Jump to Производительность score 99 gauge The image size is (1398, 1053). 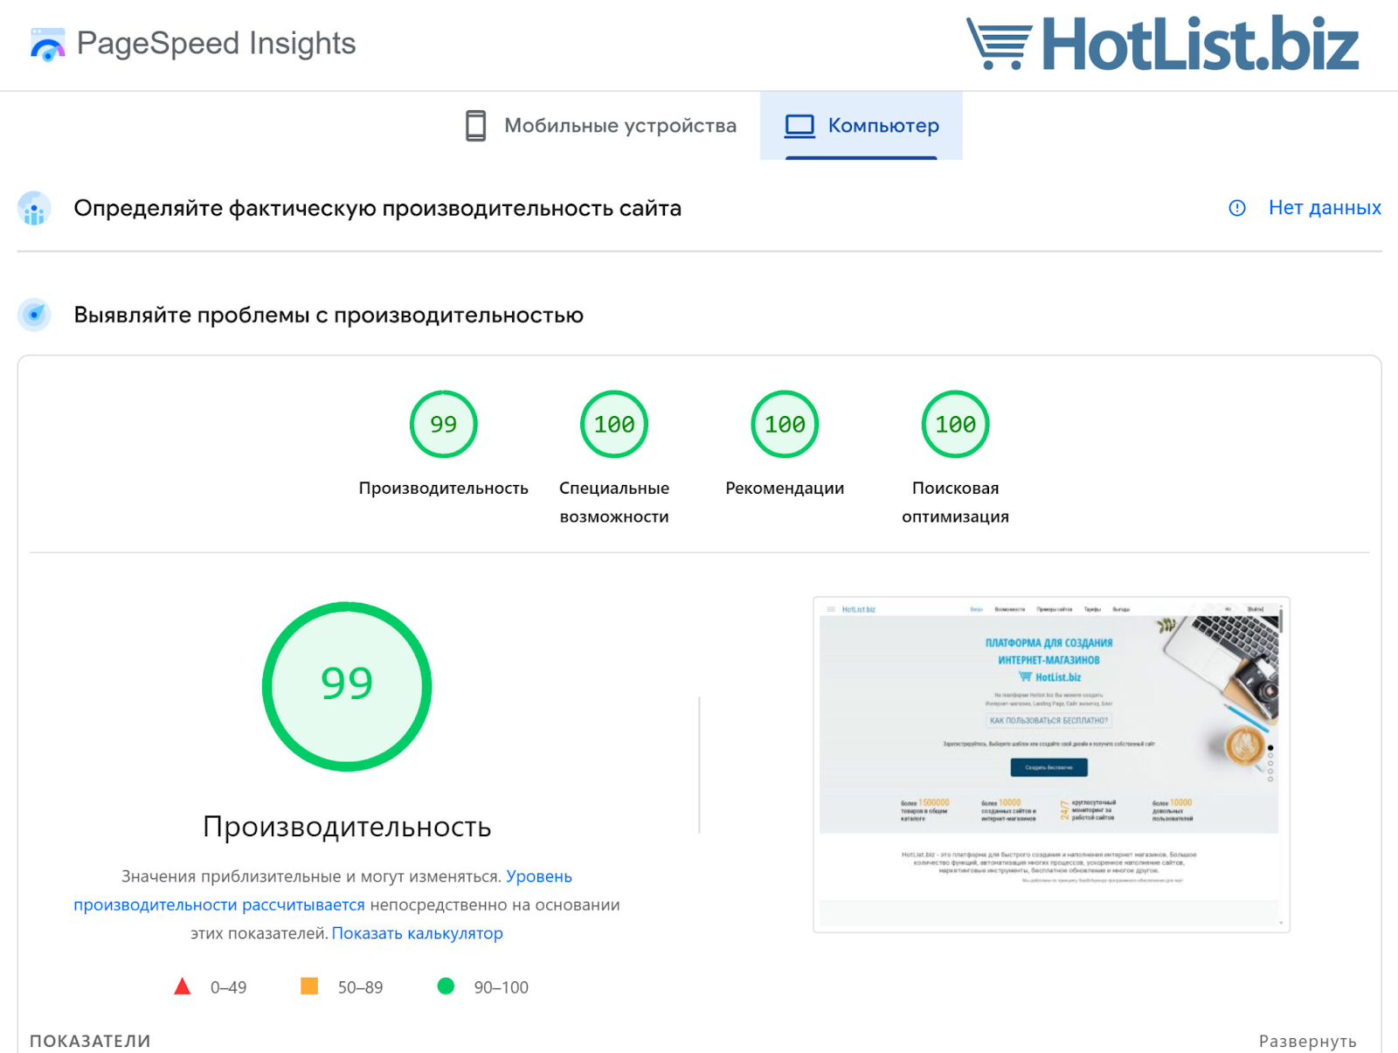(x=443, y=425)
